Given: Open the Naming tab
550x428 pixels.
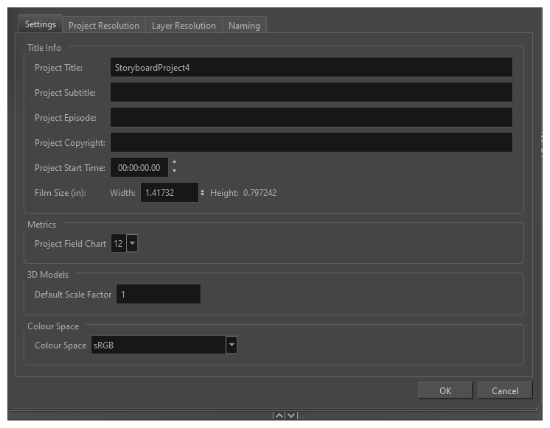Looking at the screenshot, I should click(x=244, y=25).
